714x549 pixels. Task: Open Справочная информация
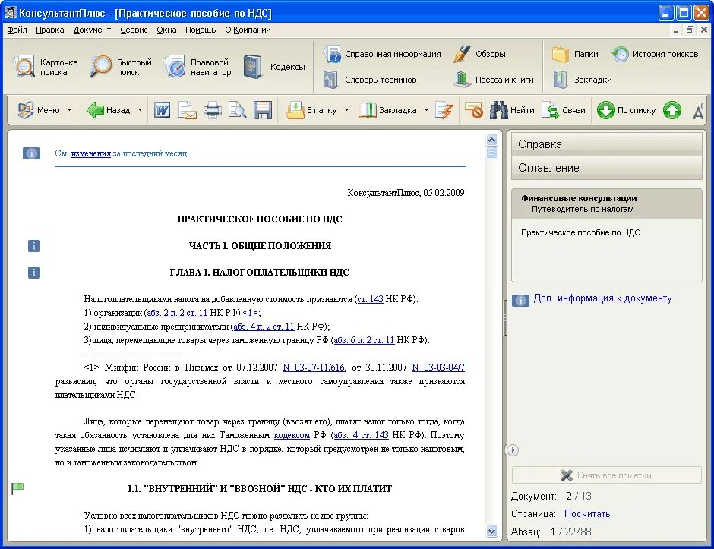(x=383, y=54)
